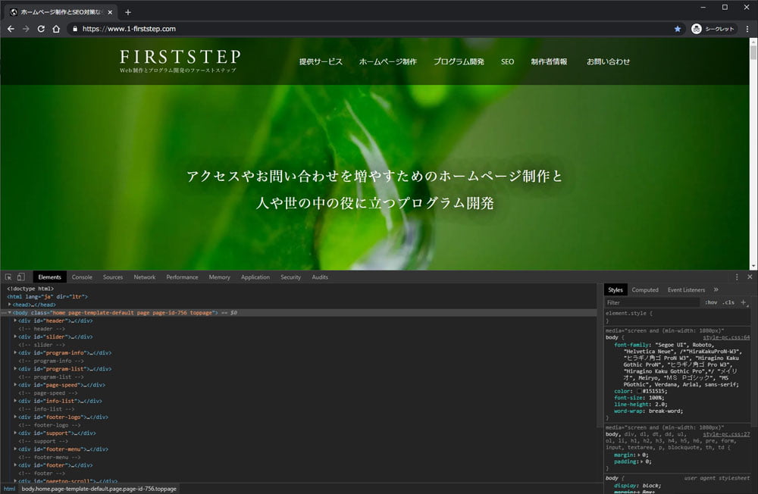Expand the div id footer-logo node

coord(15,417)
